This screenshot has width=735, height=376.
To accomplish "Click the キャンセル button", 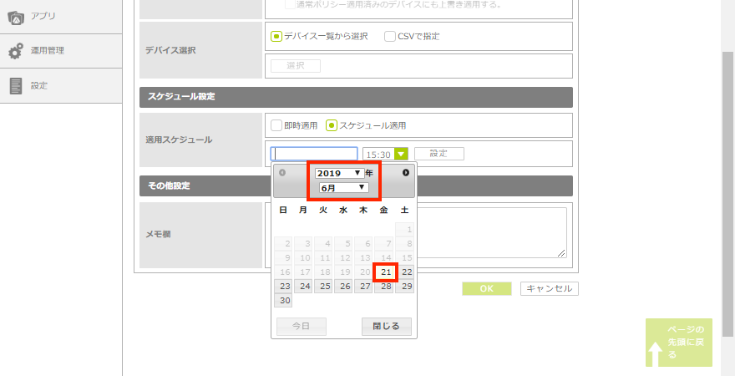I will pyautogui.click(x=549, y=288).
